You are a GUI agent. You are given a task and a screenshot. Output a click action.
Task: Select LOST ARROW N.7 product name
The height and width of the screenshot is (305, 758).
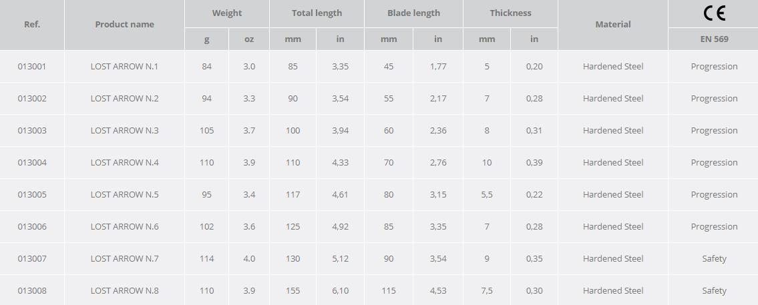pyautogui.click(x=124, y=259)
